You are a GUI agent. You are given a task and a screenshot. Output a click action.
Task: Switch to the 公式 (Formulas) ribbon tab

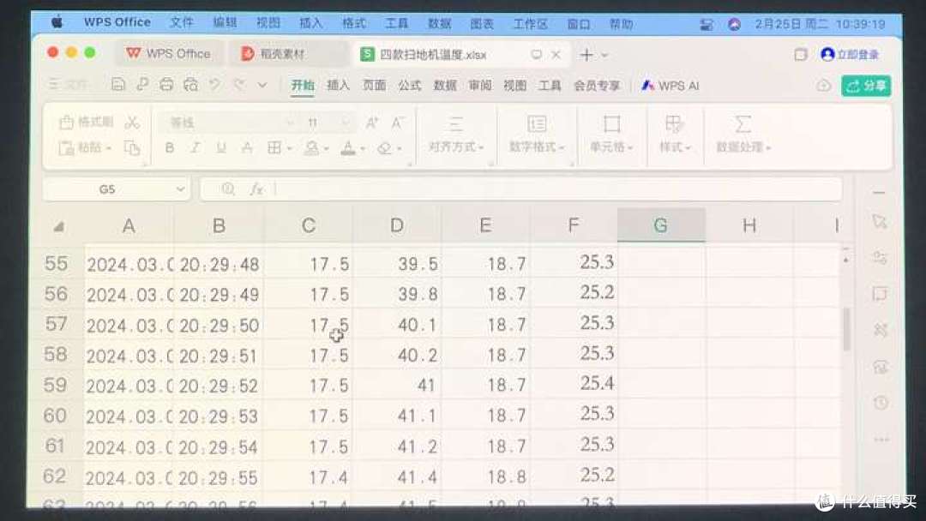[x=409, y=86]
